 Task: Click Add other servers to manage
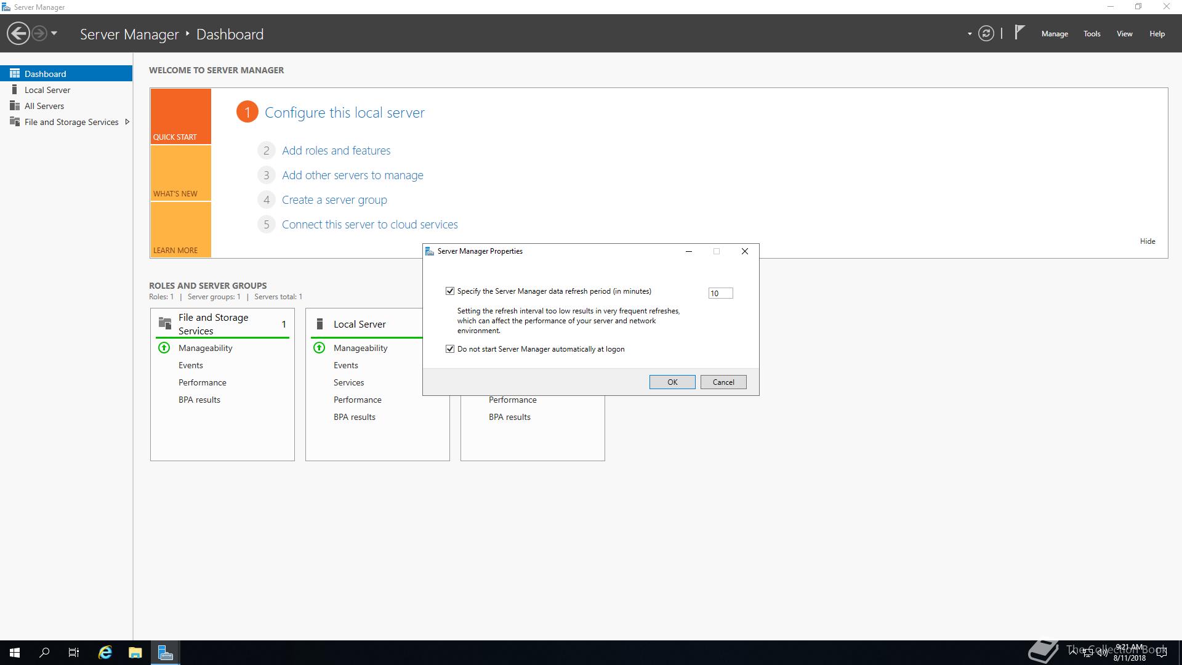(x=353, y=175)
